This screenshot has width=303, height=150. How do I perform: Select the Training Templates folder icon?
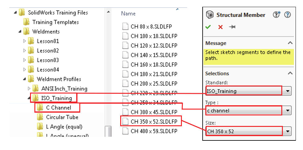point(26,22)
